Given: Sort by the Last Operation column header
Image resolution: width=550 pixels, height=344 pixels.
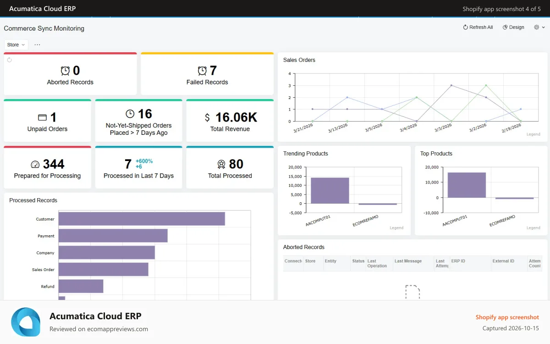Looking at the screenshot, I should pos(379,263).
